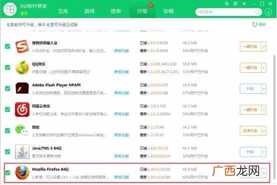Uncheck the Sogou Pinyin checkbox

[7, 47]
